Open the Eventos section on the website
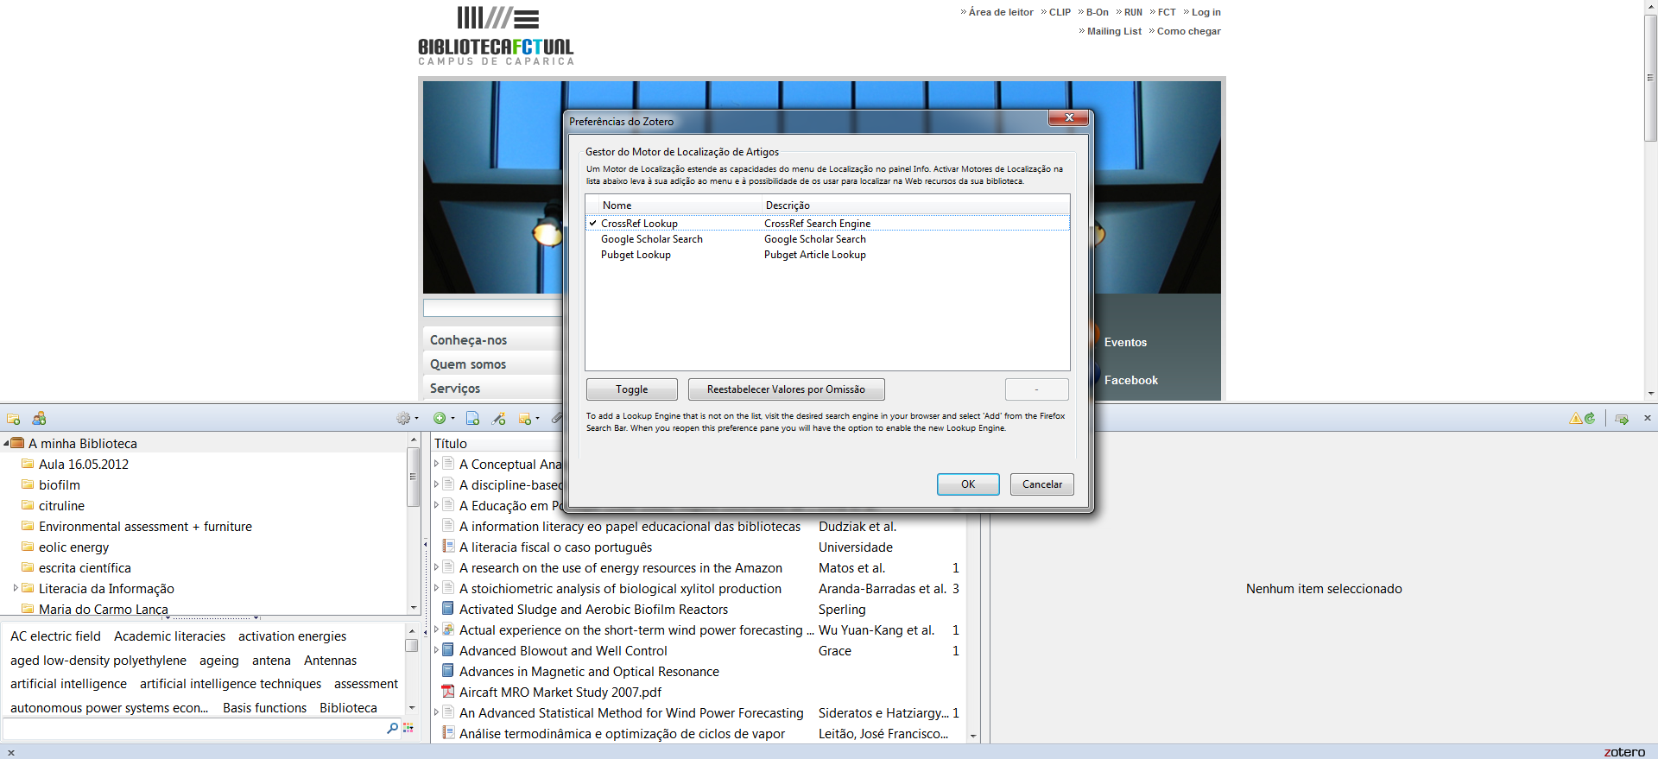The image size is (1658, 759). pyautogui.click(x=1125, y=342)
